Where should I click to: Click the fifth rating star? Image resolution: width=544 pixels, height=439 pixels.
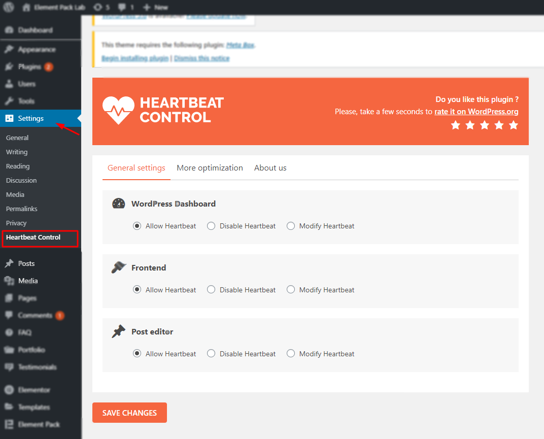514,125
